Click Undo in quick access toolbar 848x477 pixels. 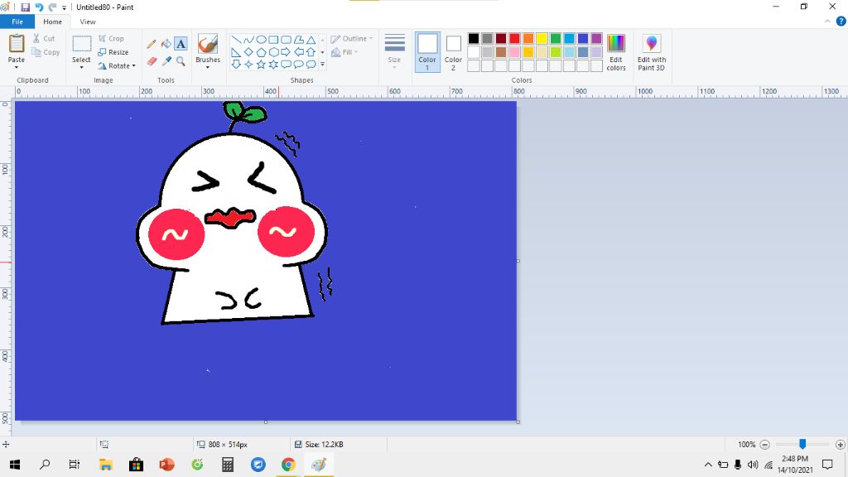click(39, 7)
